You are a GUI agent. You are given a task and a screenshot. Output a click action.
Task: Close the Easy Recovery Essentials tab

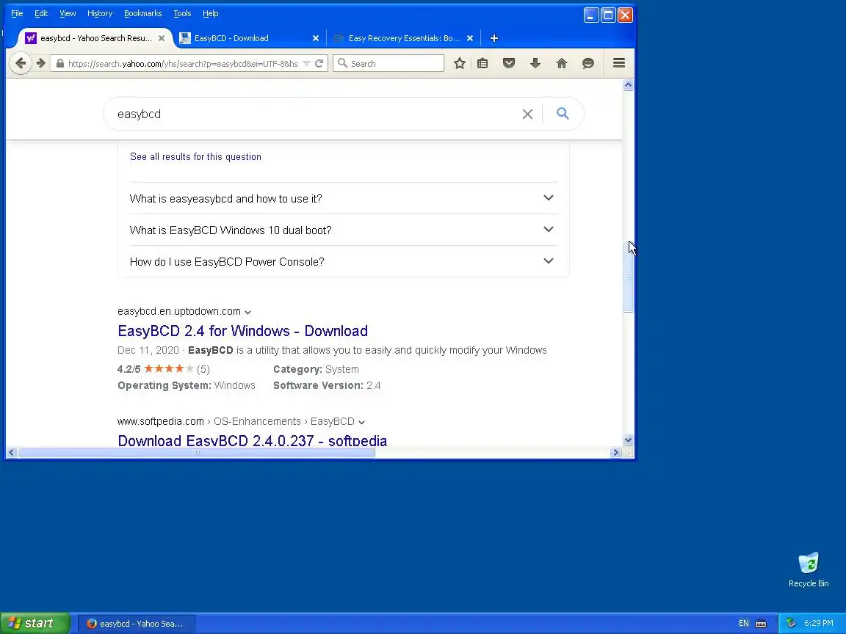tap(470, 38)
